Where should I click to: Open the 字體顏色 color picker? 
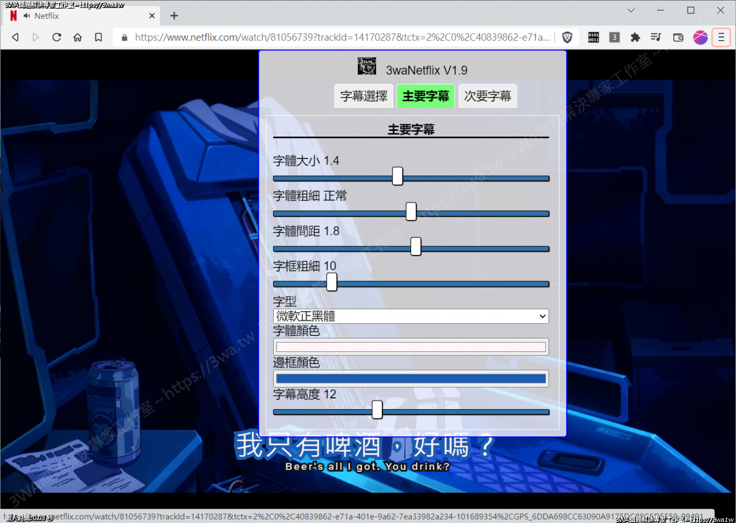(x=411, y=346)
